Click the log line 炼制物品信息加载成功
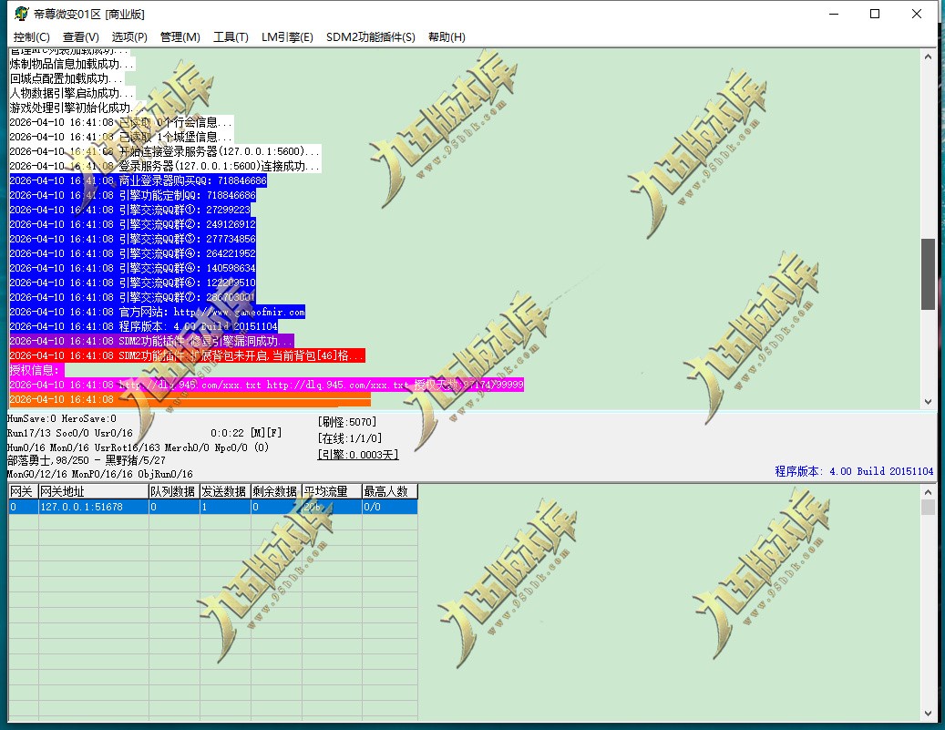 point(72,64)
